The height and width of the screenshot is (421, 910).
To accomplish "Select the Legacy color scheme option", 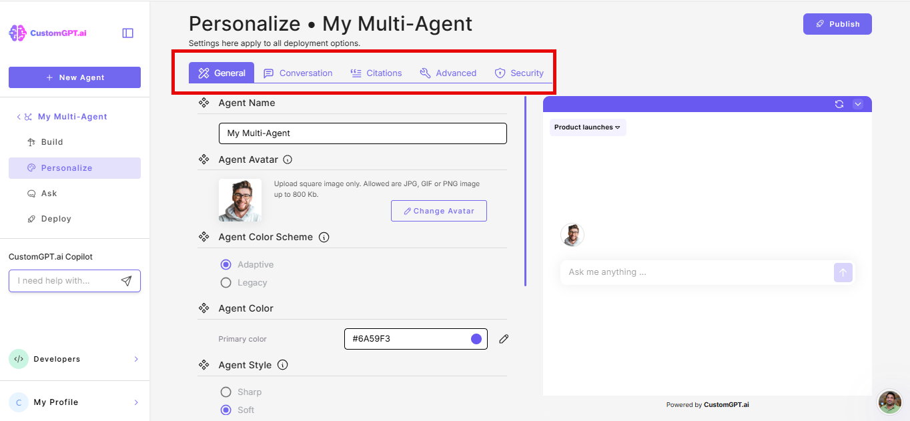I will (225, 282).
